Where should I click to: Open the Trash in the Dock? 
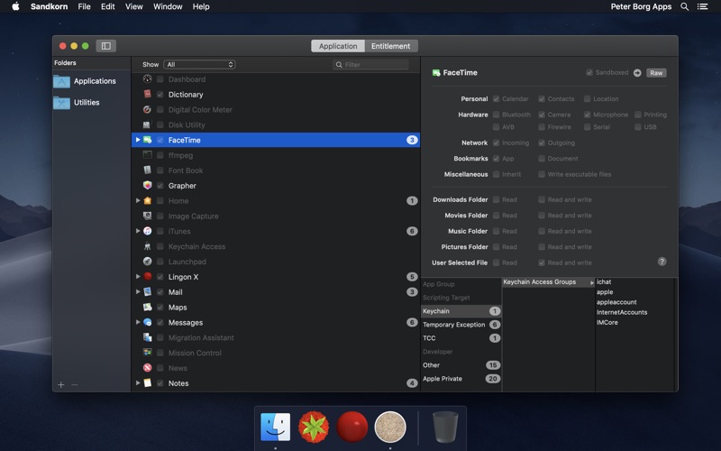coord(445,427)
